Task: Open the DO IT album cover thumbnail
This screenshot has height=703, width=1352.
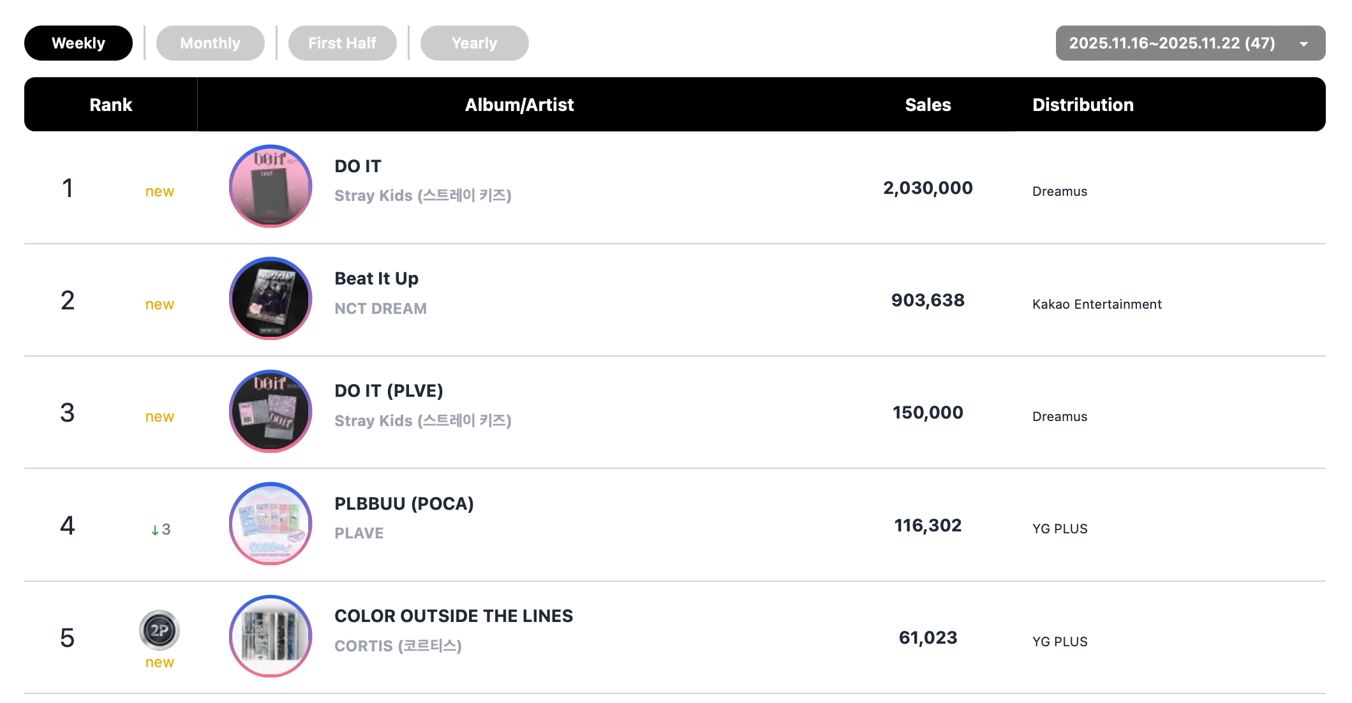Action: pos(271,186)
